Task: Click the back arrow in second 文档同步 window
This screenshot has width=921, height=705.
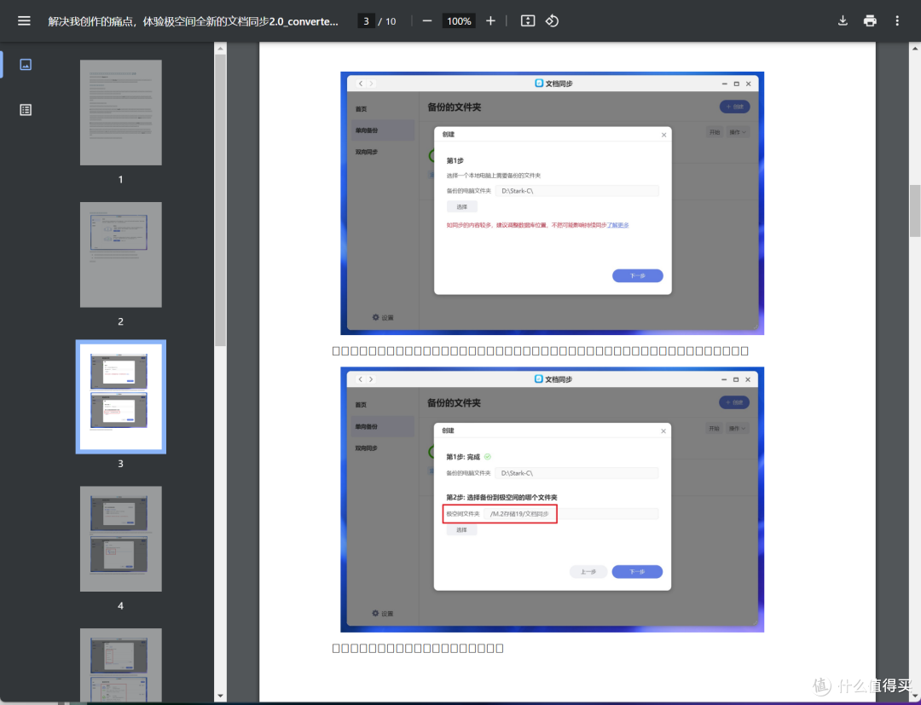Action: tap(361, 379)
